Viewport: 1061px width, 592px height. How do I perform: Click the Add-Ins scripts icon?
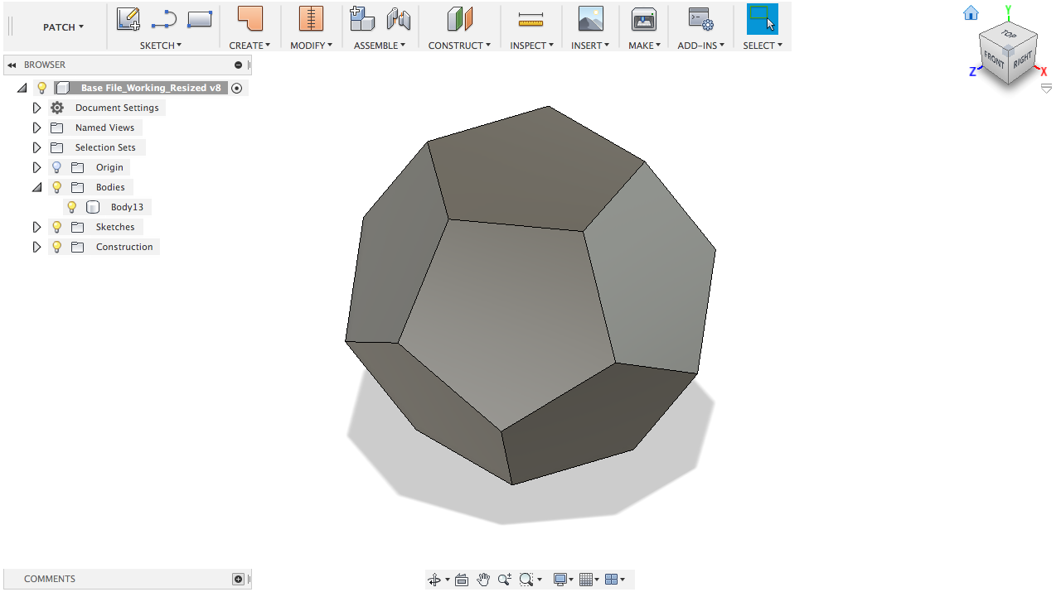click(x=700, y=19)
